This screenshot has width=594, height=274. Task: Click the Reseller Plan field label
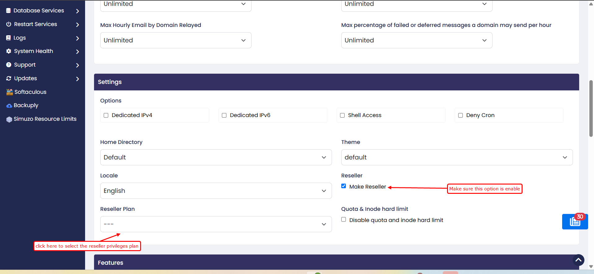click(118, 209)
